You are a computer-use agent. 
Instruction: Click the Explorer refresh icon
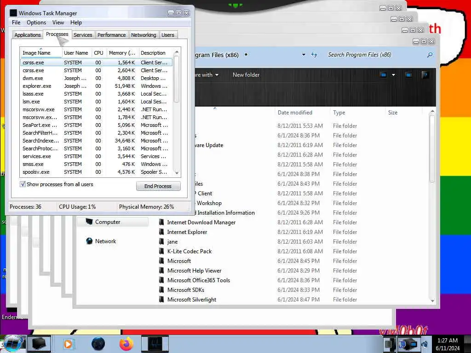click(x=314, y=55)
